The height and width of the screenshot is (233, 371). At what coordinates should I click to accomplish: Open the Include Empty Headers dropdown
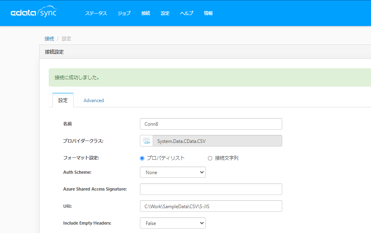click(173, 223)
